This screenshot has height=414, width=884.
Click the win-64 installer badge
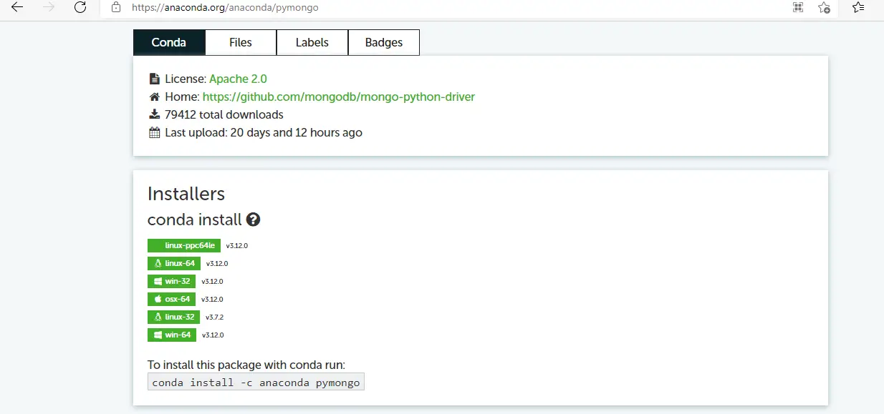172,335
